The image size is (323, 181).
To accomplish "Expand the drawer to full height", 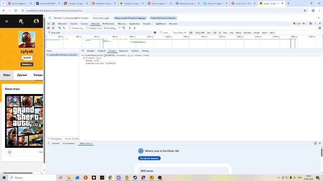I will [x=315, y=143].
